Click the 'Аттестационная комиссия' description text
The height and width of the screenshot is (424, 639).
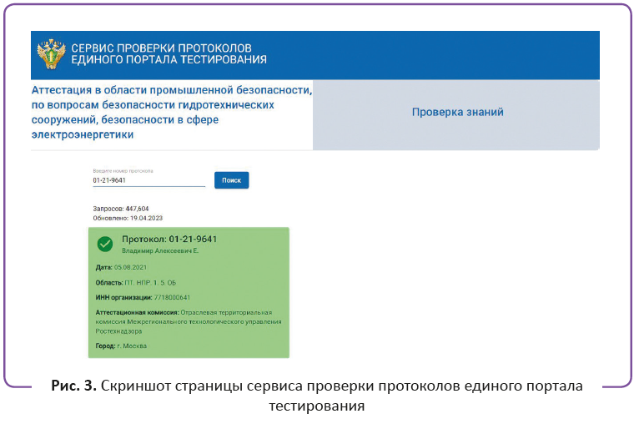pos(189,321)
